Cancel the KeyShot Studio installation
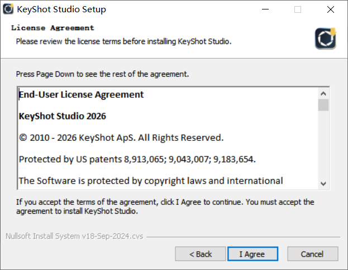Image resolution: width=348 pixels, height=270 pixels. 313,254
